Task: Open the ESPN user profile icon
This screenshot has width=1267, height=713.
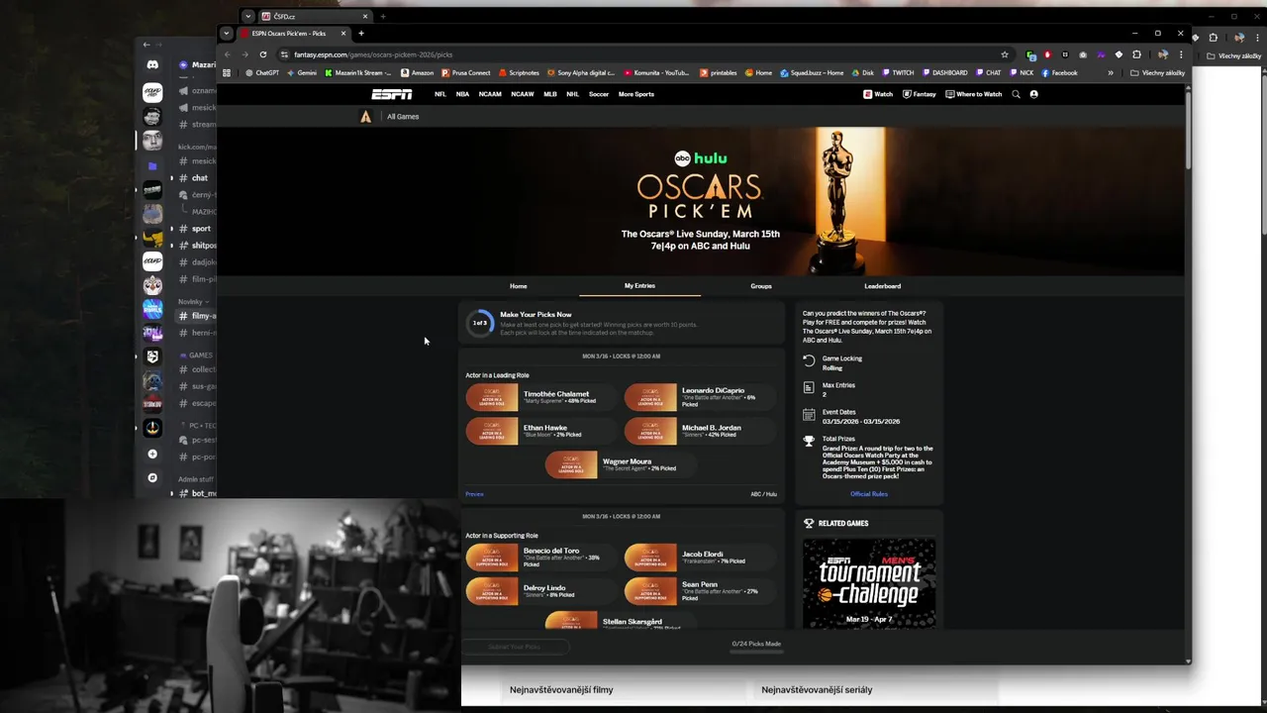Action: pos(1034,94)
